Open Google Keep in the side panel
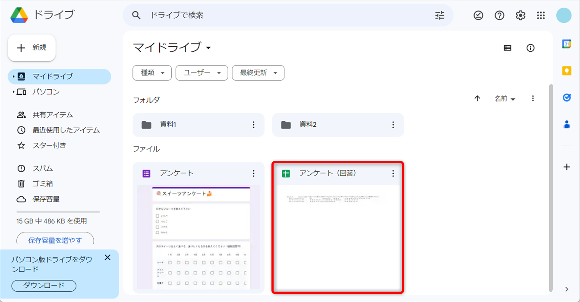Screen dimensions: 580x302 tap(567, 71)
